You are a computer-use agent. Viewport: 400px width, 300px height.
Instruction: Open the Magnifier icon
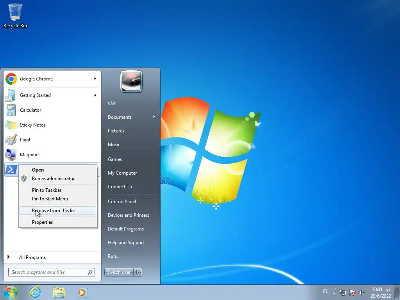pos(11,155)
